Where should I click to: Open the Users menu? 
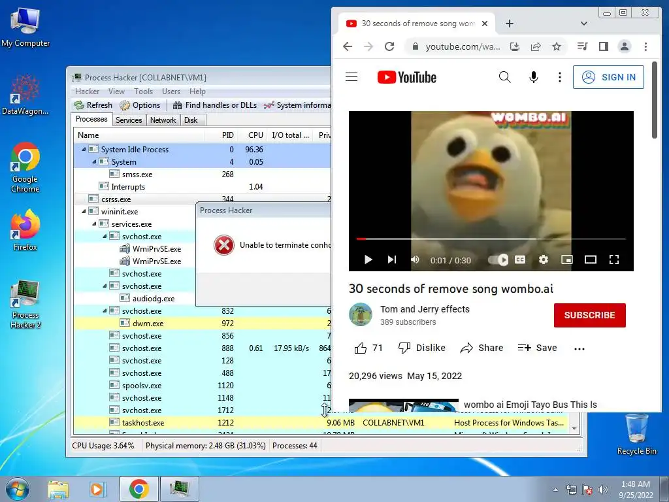171,92
